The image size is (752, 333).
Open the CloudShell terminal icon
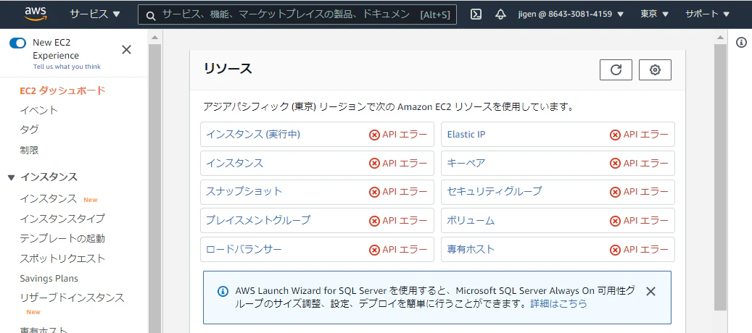(x=476, y=14)
